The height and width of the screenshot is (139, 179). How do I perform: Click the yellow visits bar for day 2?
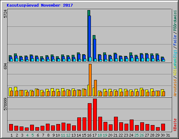15,91
